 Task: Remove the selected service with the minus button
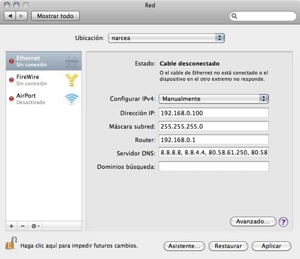point(23,226)
